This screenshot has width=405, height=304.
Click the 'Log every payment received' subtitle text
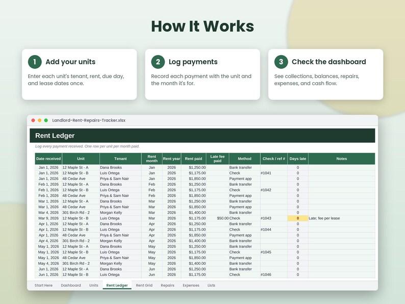(87, 146)
